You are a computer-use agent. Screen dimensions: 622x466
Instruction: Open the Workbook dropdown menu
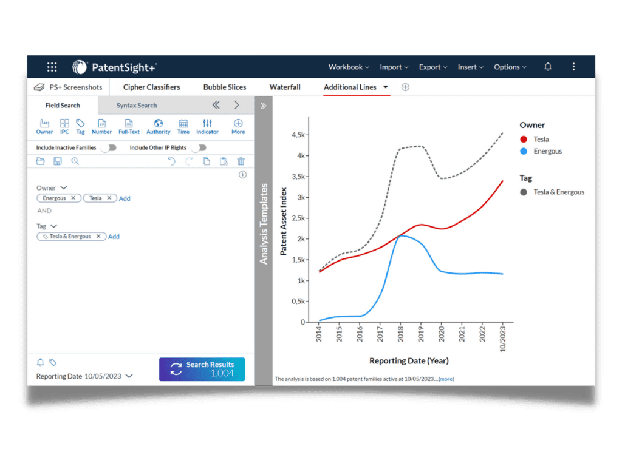click(x=349, y=67)
